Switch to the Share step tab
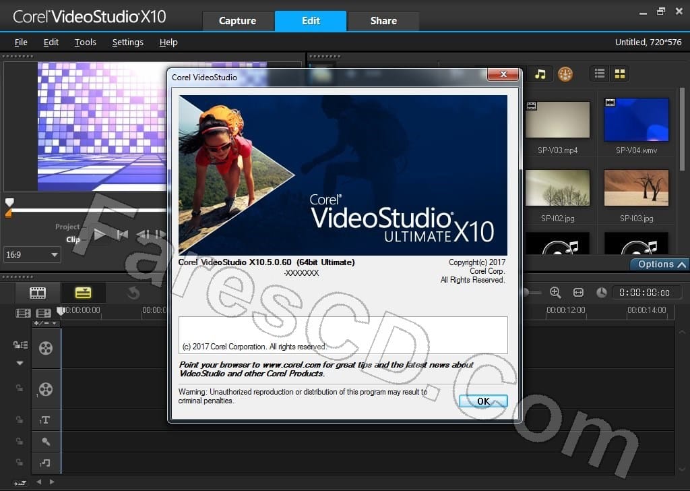 [383, 21]
